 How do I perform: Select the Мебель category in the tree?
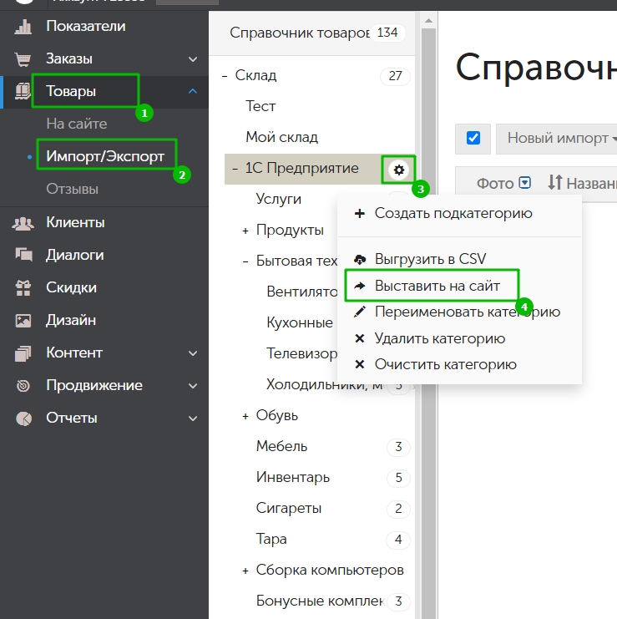pyautogui.click(x=281, y=446)
